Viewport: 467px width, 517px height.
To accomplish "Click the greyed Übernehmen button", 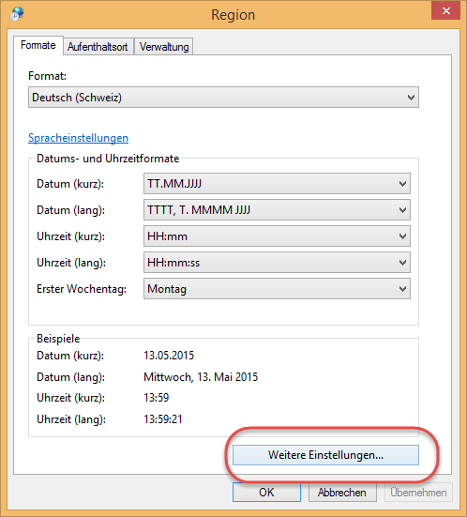I will coord(418,493).
